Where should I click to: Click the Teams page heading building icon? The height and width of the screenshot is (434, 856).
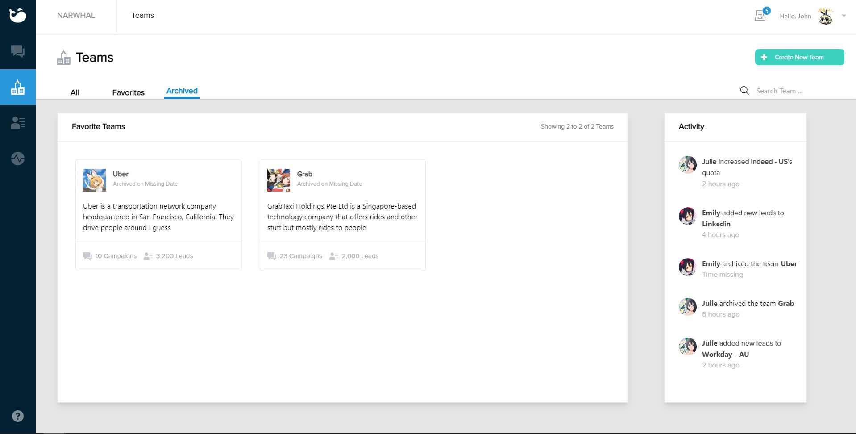click(x=64, y=57)
